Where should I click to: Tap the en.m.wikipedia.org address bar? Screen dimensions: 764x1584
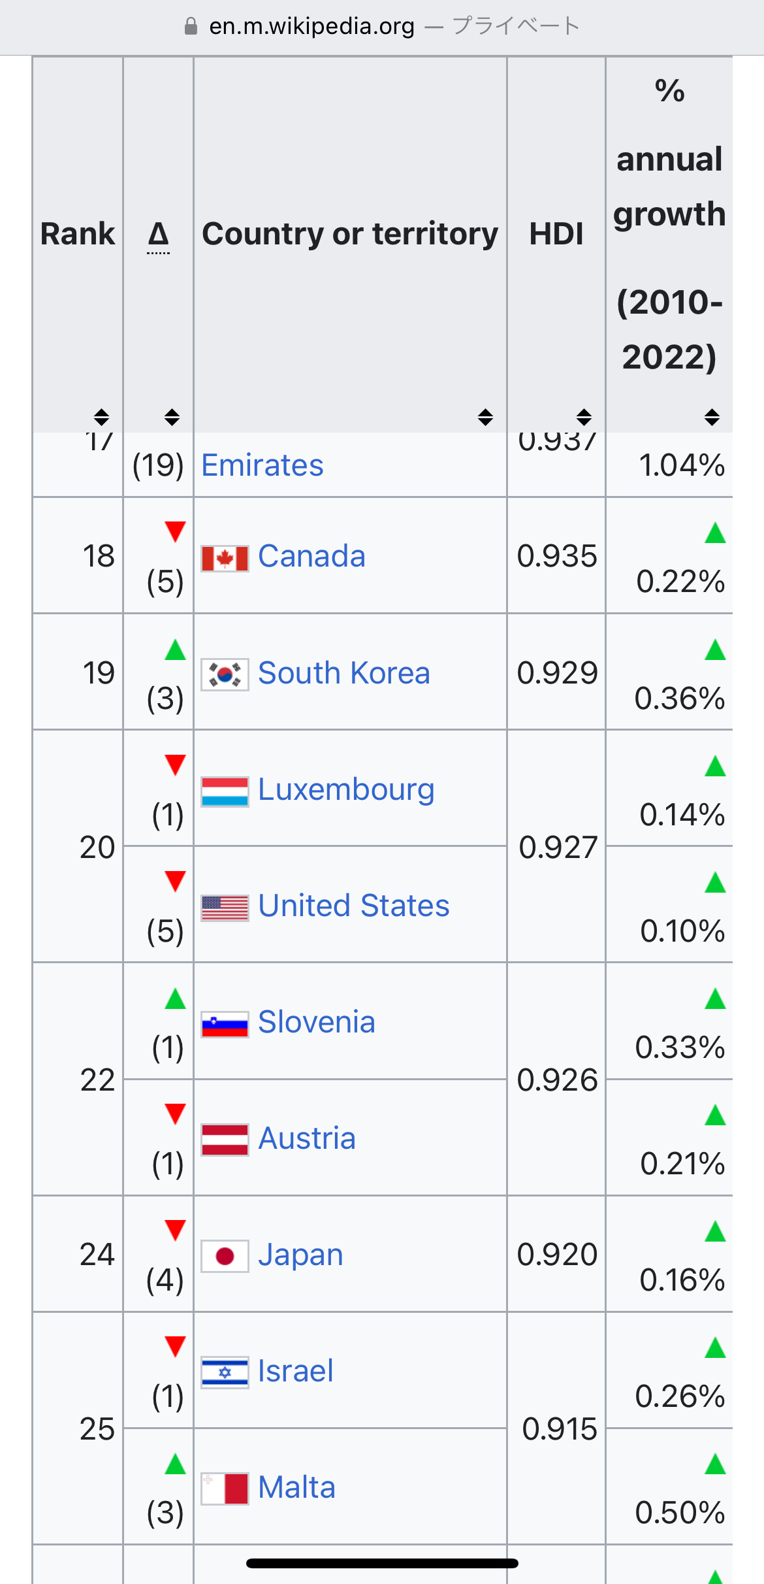(312, 26)
